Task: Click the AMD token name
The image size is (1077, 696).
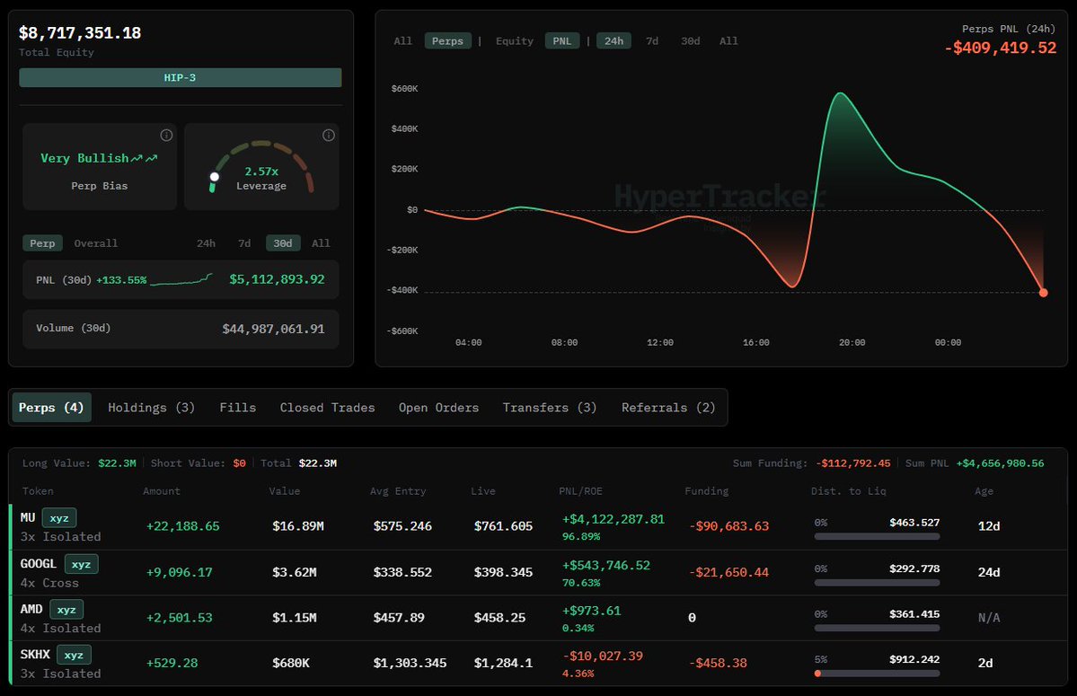Action: [x=31, y=610]
